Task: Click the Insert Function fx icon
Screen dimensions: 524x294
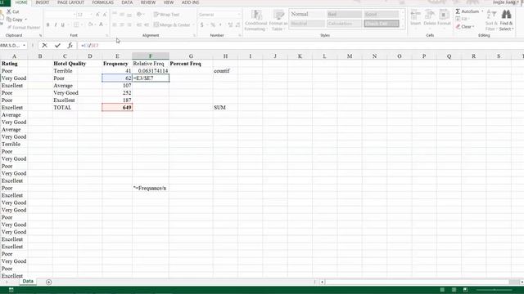Action: tap(70, 46)
